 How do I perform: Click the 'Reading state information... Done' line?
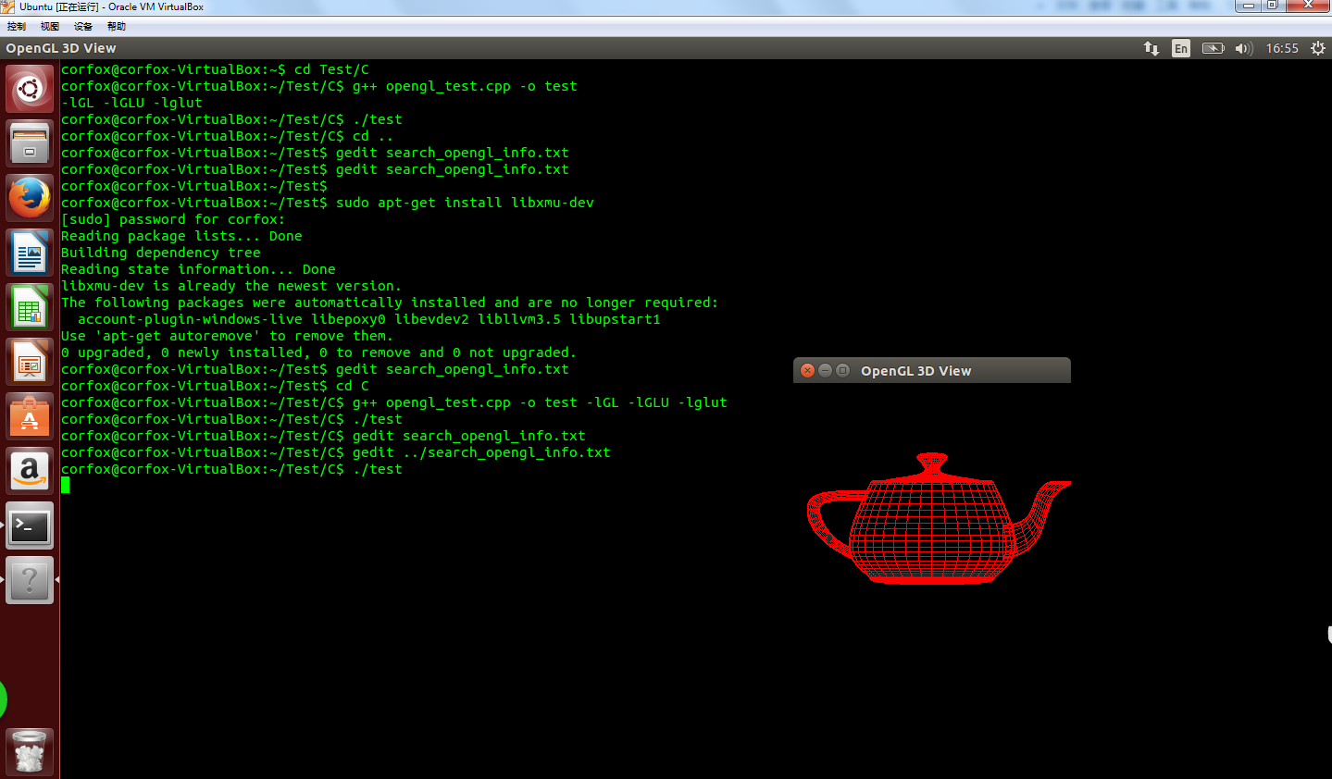tap(198, 269)
